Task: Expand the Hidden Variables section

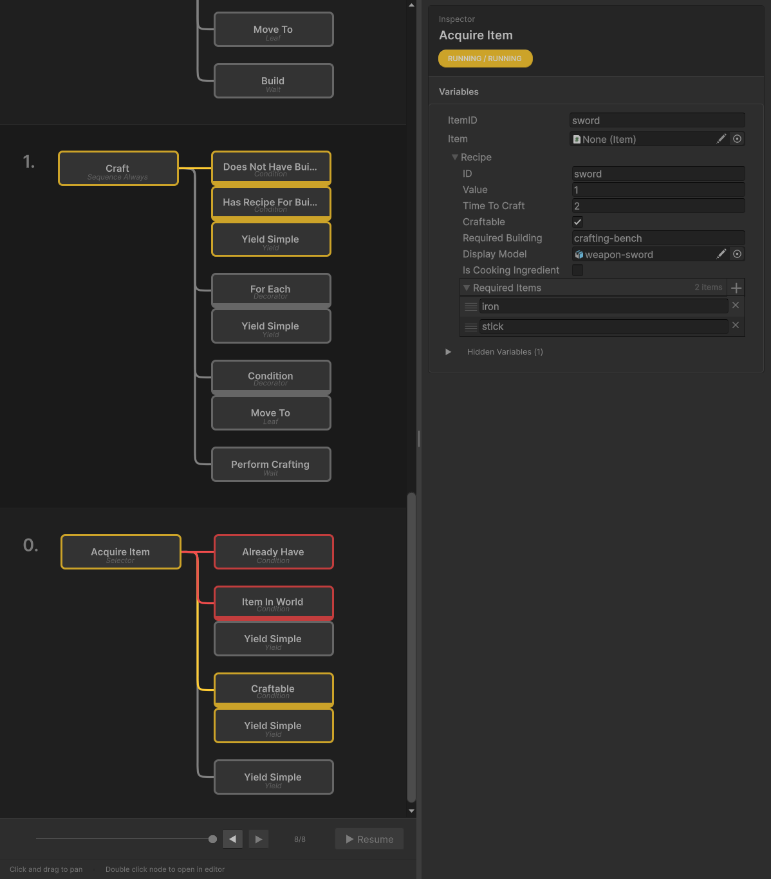Action: pos(449,352)
